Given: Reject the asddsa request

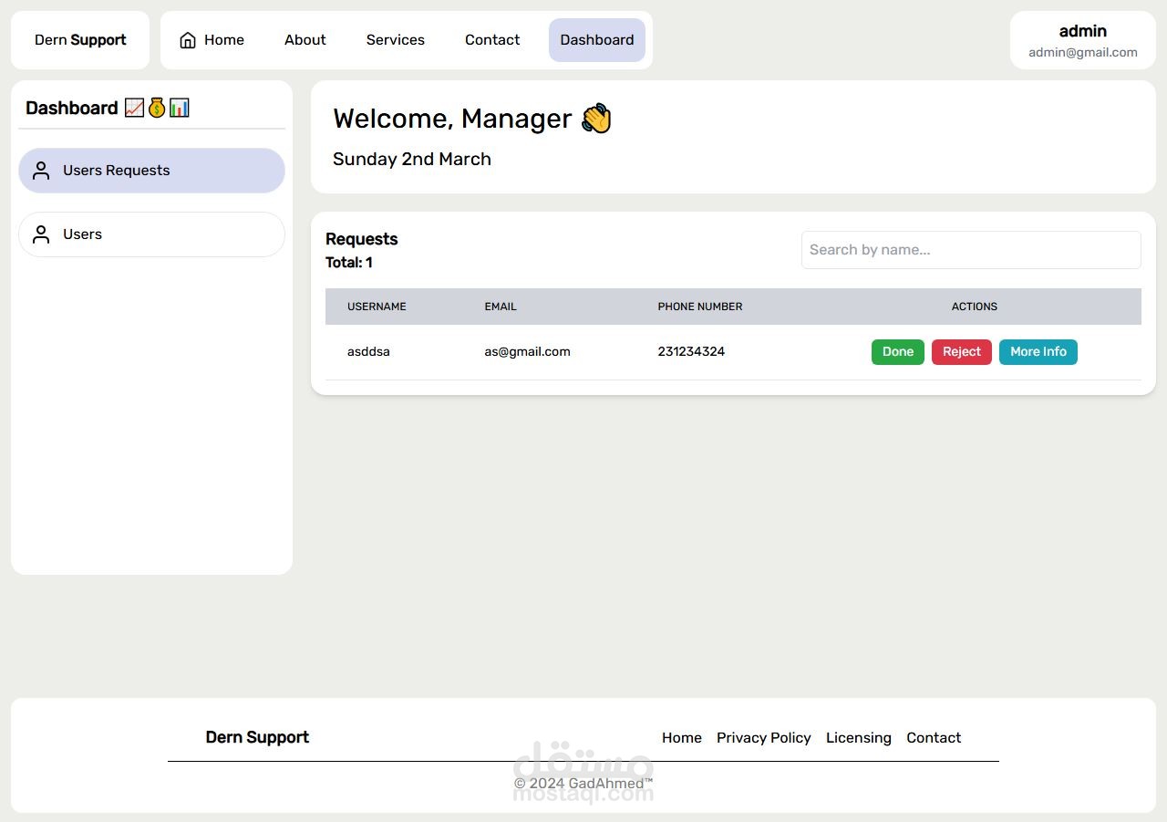Looking at the screenshot, I should (x=962, y=352).
